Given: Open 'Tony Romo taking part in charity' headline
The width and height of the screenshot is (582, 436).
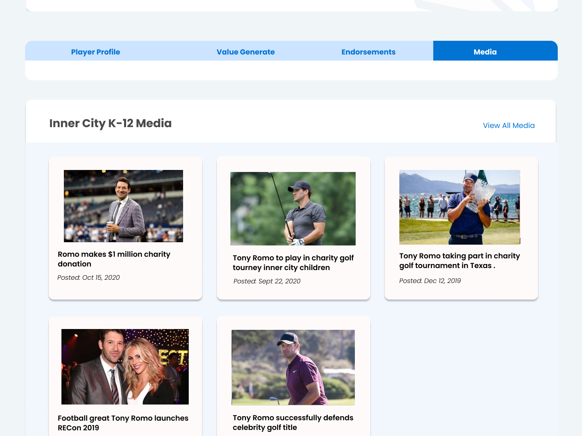Looking at the screenshot, I should click(x=460, y=261).
